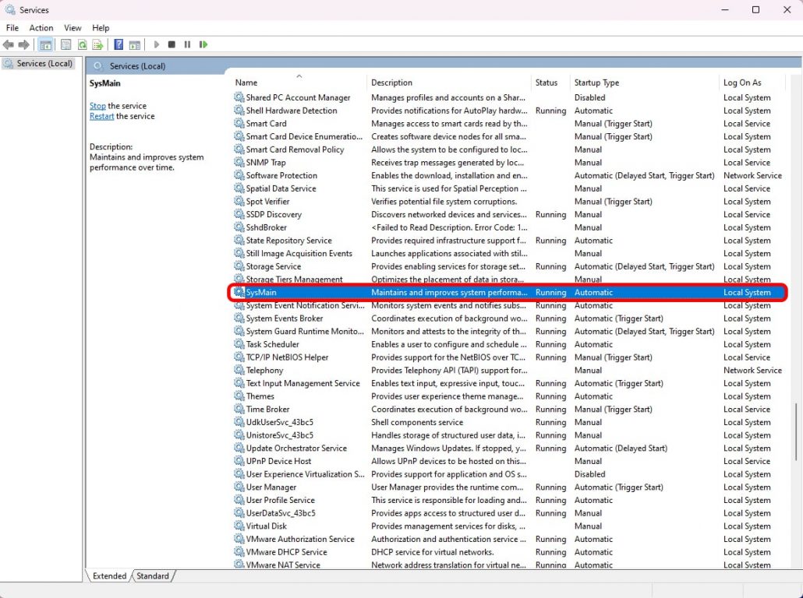Select the Themes service row
Screen dimensions: 803x598
[260, 396]
